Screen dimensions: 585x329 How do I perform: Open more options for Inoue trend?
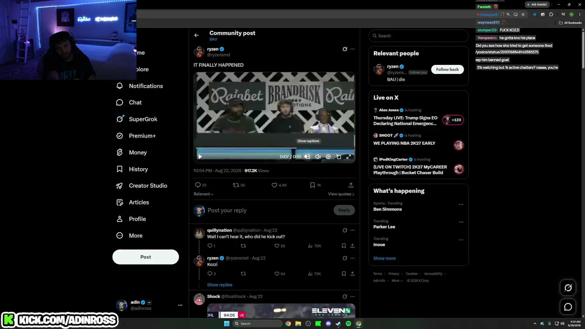(x=461, y=239)
